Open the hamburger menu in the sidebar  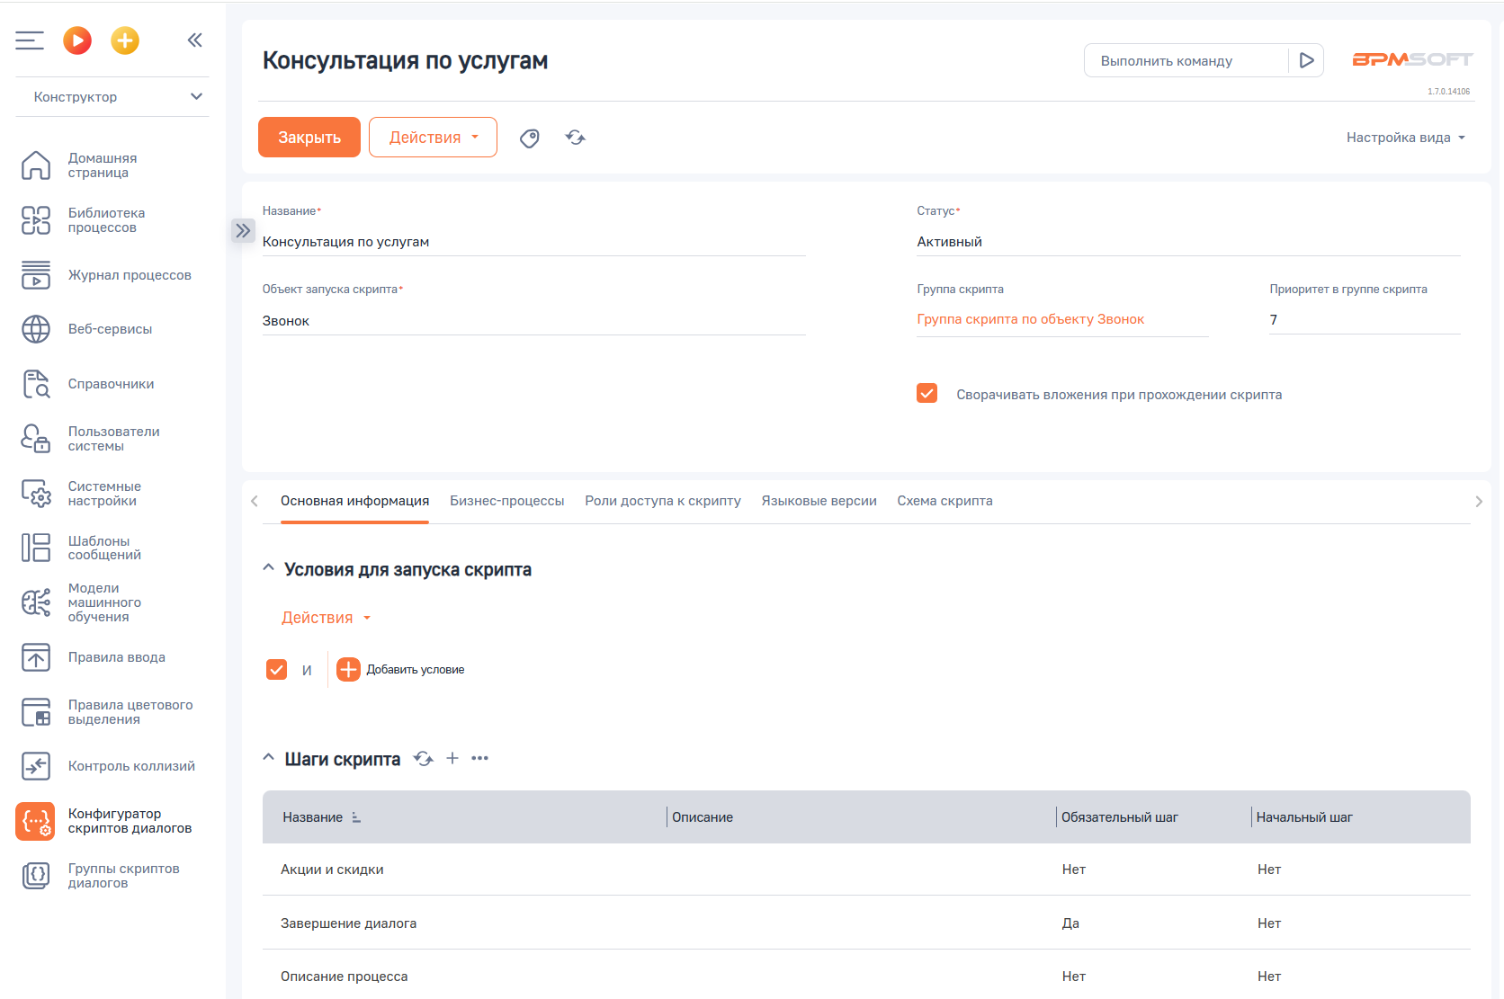29,40
